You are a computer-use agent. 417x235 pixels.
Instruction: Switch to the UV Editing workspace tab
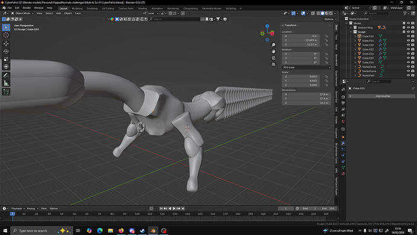pos(108,8)
